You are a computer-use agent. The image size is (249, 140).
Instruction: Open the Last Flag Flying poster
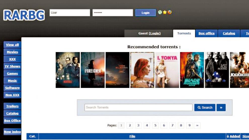click(217, 70)
